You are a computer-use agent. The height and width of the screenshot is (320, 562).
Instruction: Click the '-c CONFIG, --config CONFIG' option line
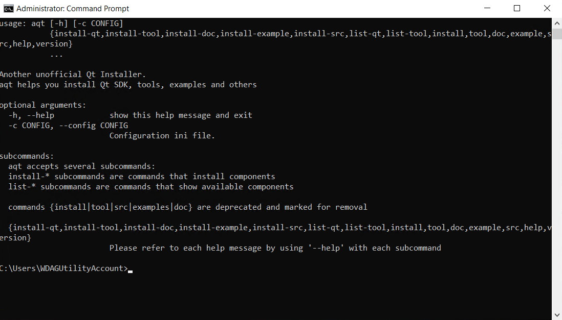(x=68, y=126)
